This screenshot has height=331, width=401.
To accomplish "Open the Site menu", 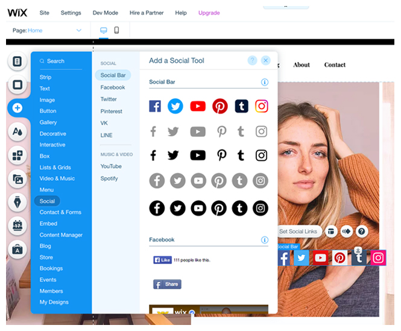I will coord(44,13).
